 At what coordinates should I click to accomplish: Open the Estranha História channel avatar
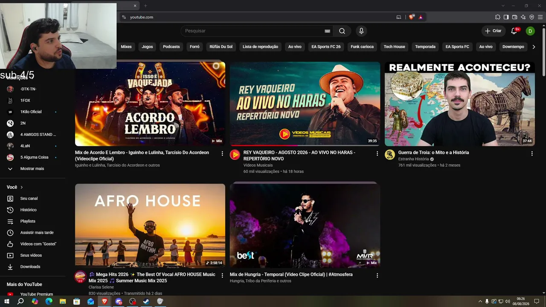click(x=390, y=154)
